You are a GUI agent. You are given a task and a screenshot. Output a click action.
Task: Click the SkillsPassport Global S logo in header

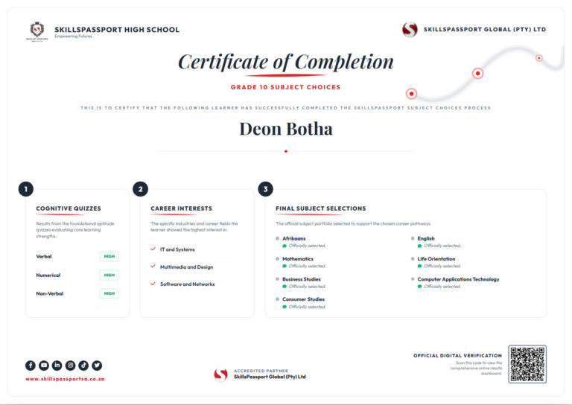(410, 30)
